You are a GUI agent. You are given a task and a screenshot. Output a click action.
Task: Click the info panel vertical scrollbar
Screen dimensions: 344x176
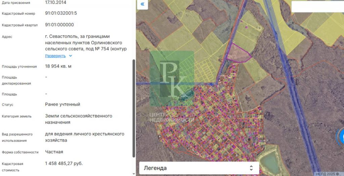[134, 107]
